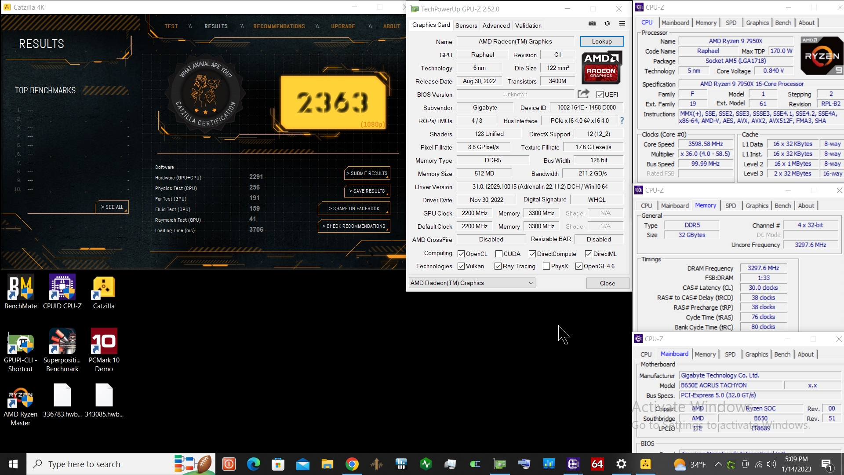This screenshot has width=844, height=475.
Task: Open the Superposition Benchmark desktop icon
Action: click(62, 351)
